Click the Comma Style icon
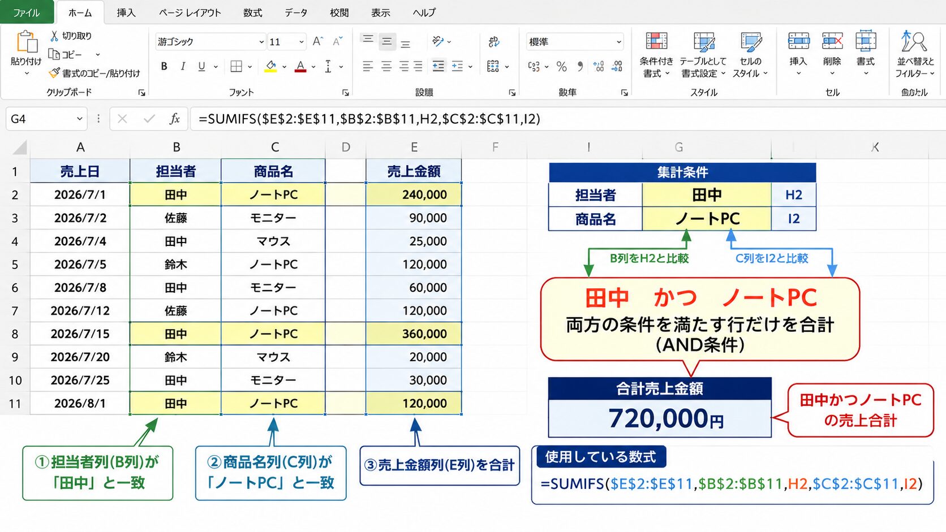Viewport: 946px width, 532px height. pos(580,66)
